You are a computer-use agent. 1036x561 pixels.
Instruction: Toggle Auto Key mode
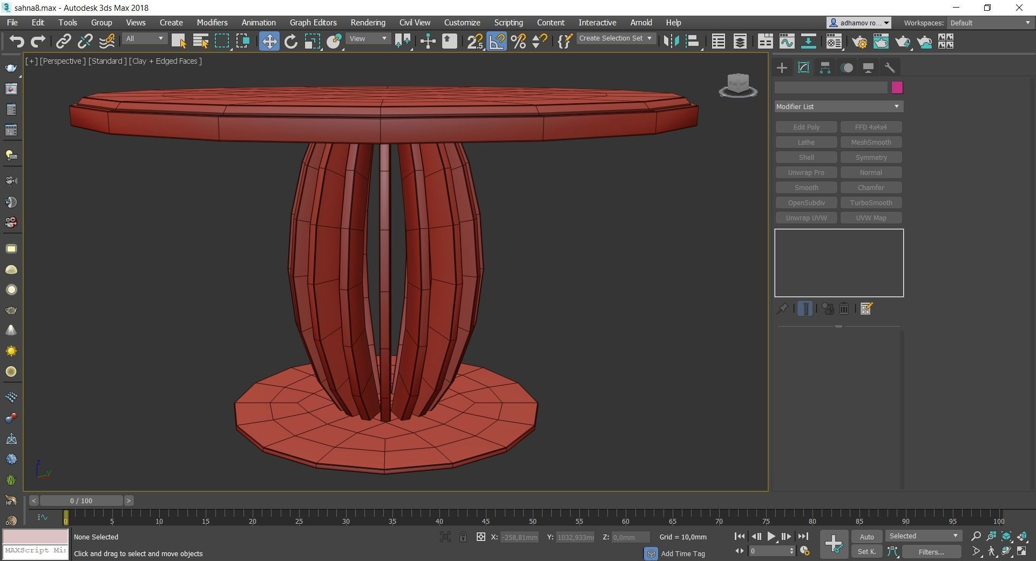pos(866,536)
